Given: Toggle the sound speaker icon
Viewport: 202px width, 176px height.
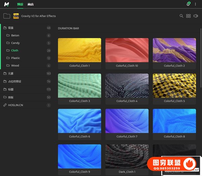Looking at the screenshot, I should pyautogui.click(x=196, y=16).
